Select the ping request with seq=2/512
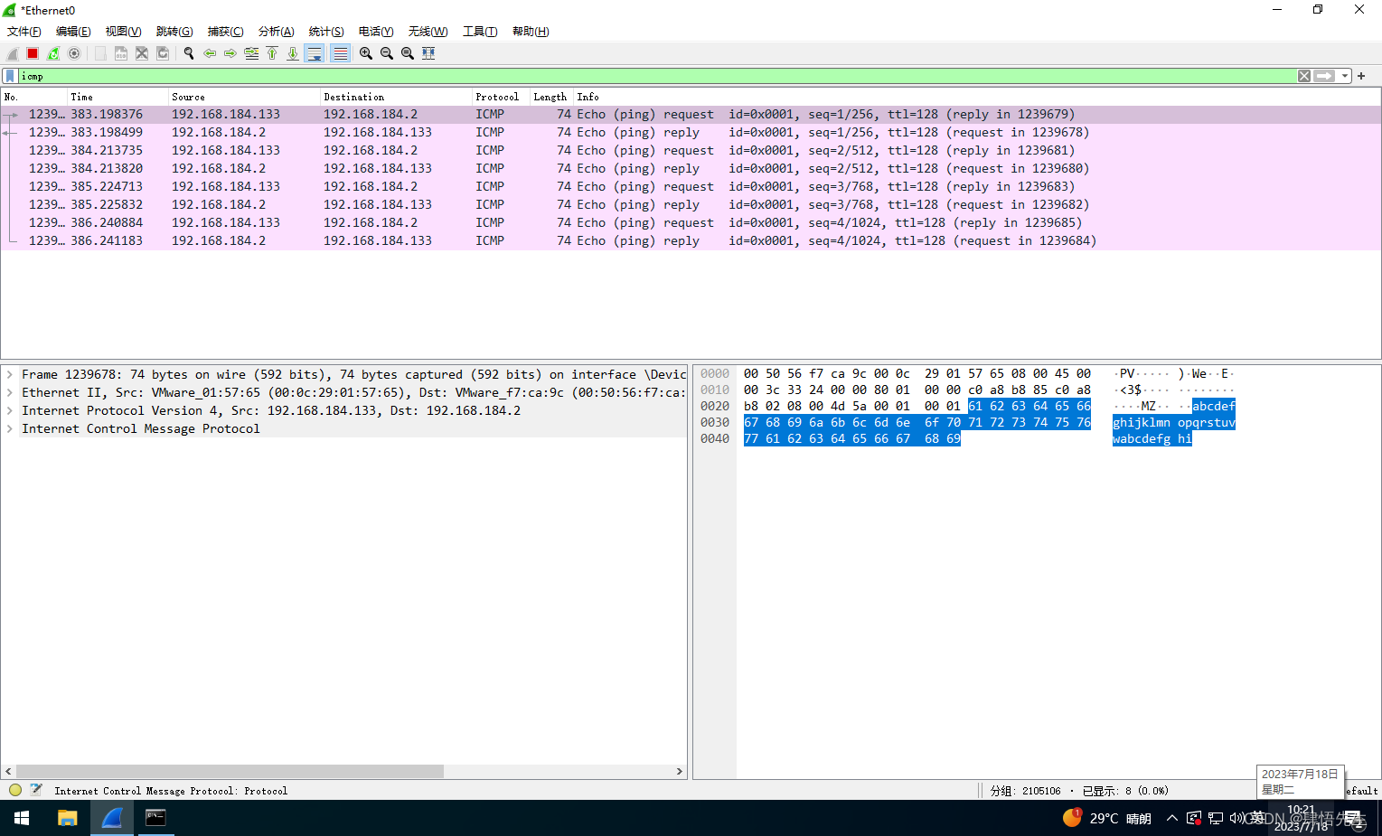This screenshot has height=836, width=1382. [691, 151]
